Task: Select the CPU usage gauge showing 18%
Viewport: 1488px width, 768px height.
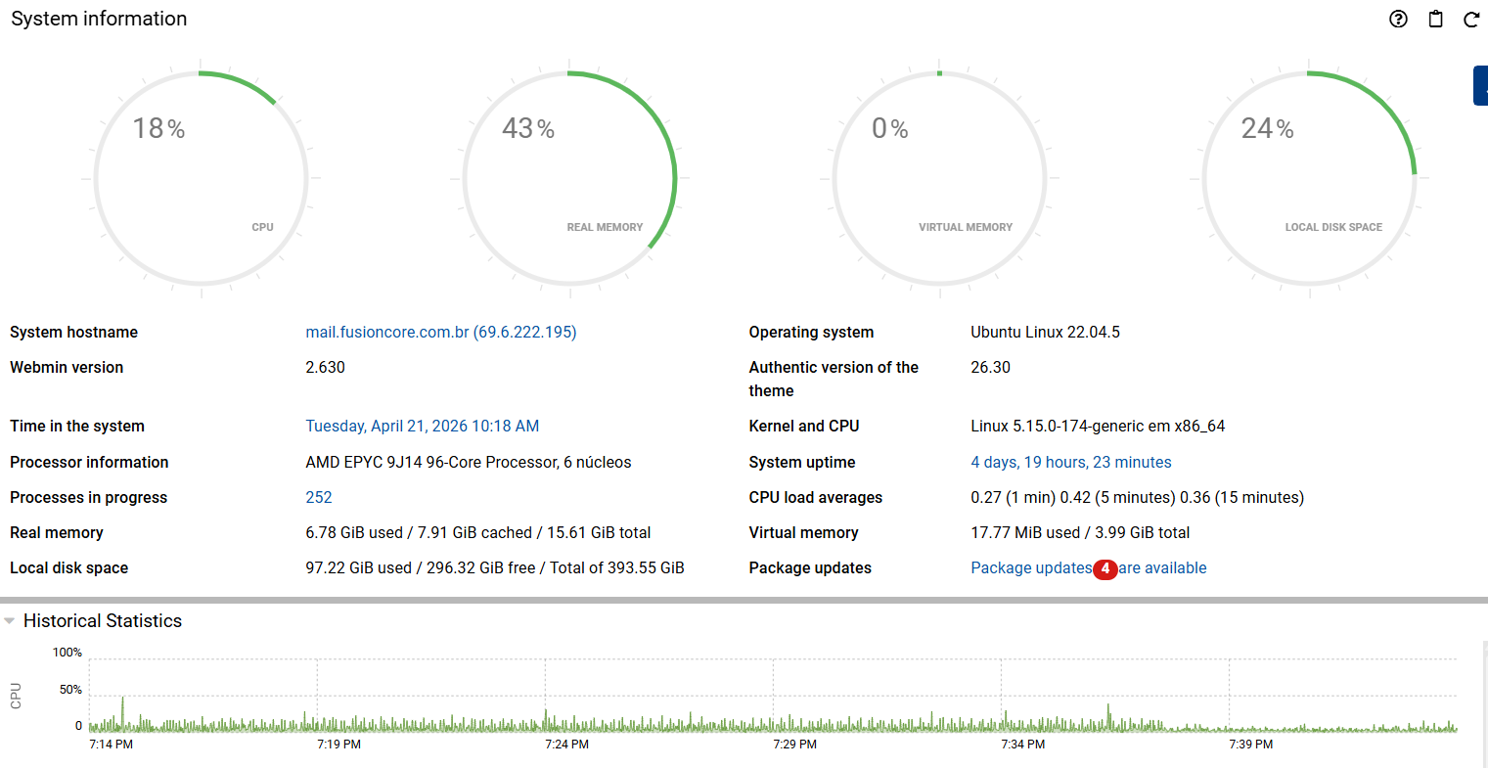Action: tap(201, 178)
